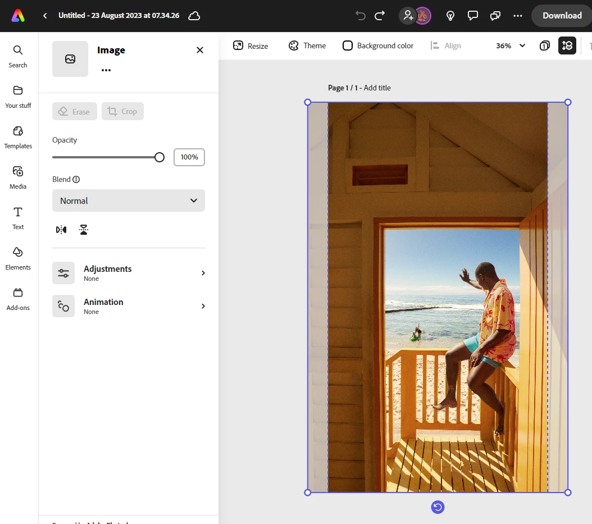
Task: Open Theme options
Action: coord(307,45)
